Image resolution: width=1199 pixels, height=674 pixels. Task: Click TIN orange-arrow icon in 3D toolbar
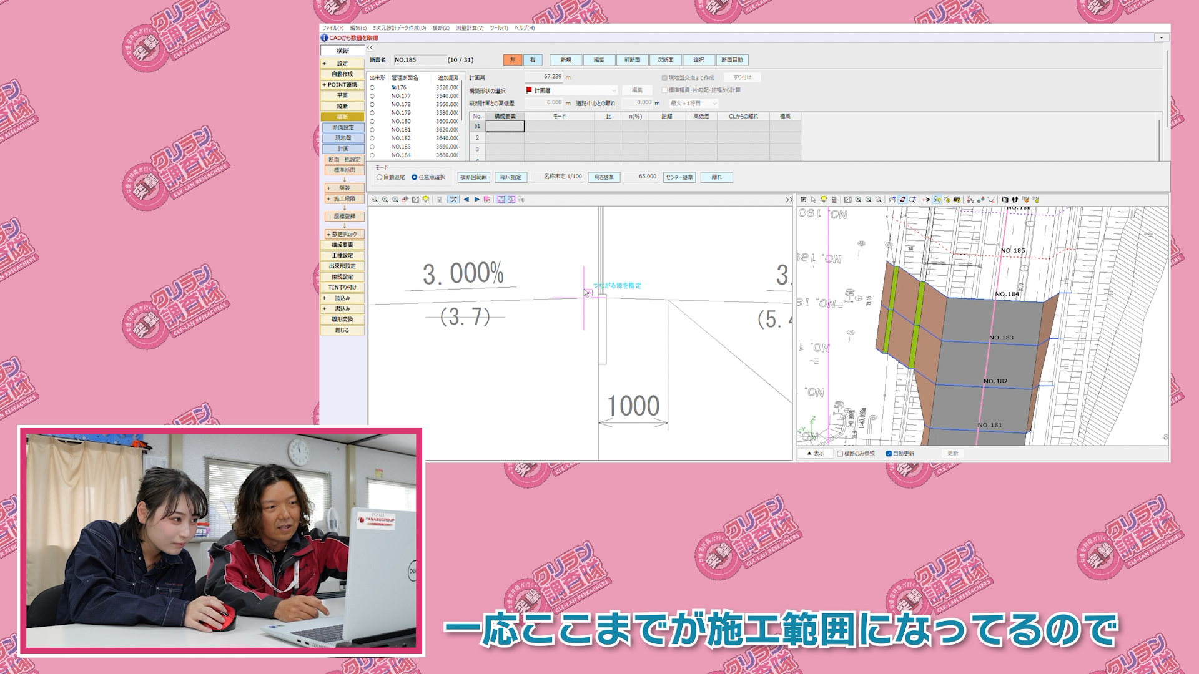click(x=1025, y=200)
